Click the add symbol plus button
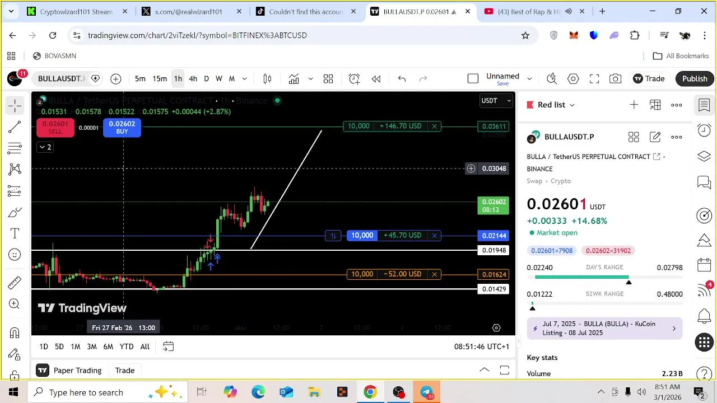The width and height of the screenshot is (717, 403). coord(116,79)
